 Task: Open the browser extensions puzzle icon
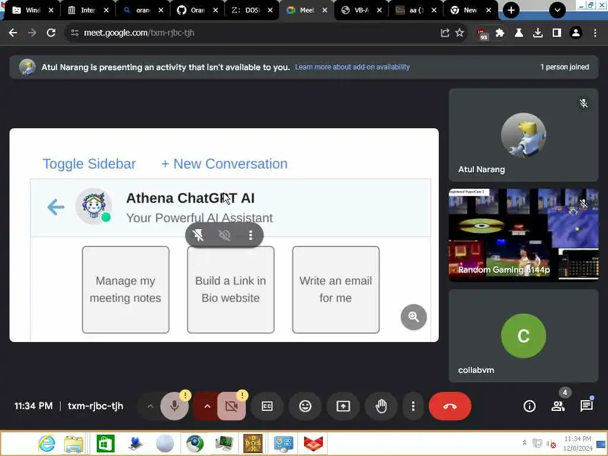[500, 33]
